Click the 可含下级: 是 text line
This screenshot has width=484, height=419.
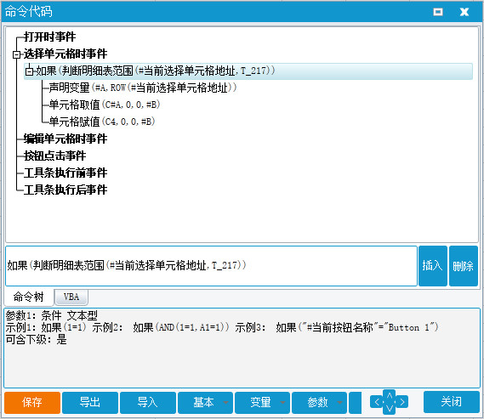[x=36, y=339]
